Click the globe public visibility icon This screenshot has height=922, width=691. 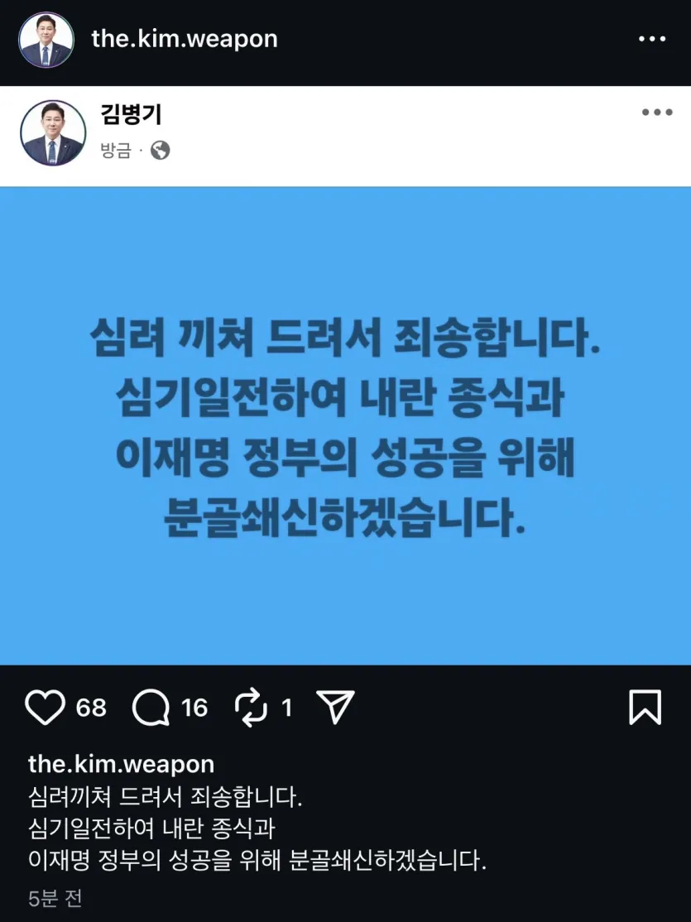(160, 151)
